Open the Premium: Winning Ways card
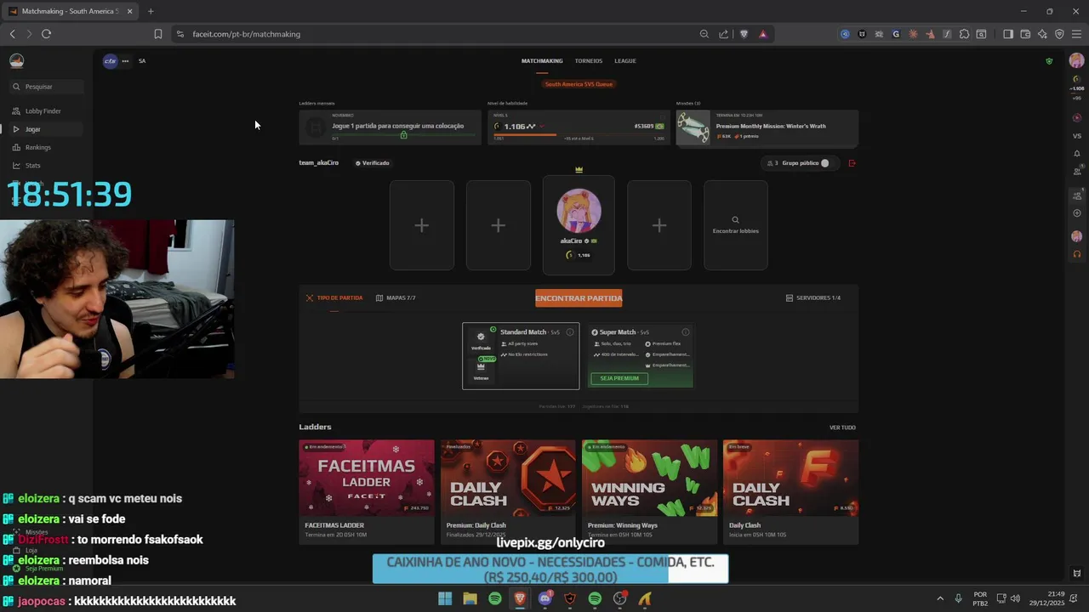1089x612 pixels. (x=649, y=491)
